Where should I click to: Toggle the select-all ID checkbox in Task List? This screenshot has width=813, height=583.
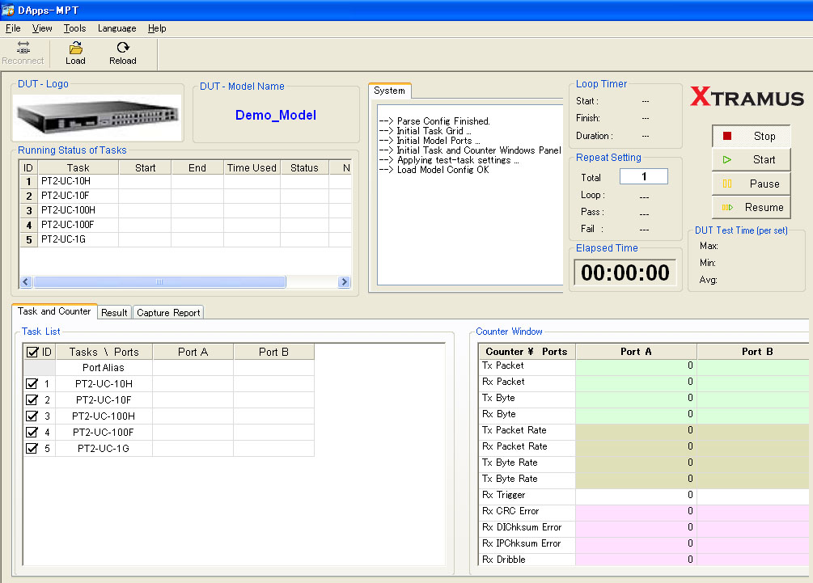pyautogui.click(x=32, y=352)
